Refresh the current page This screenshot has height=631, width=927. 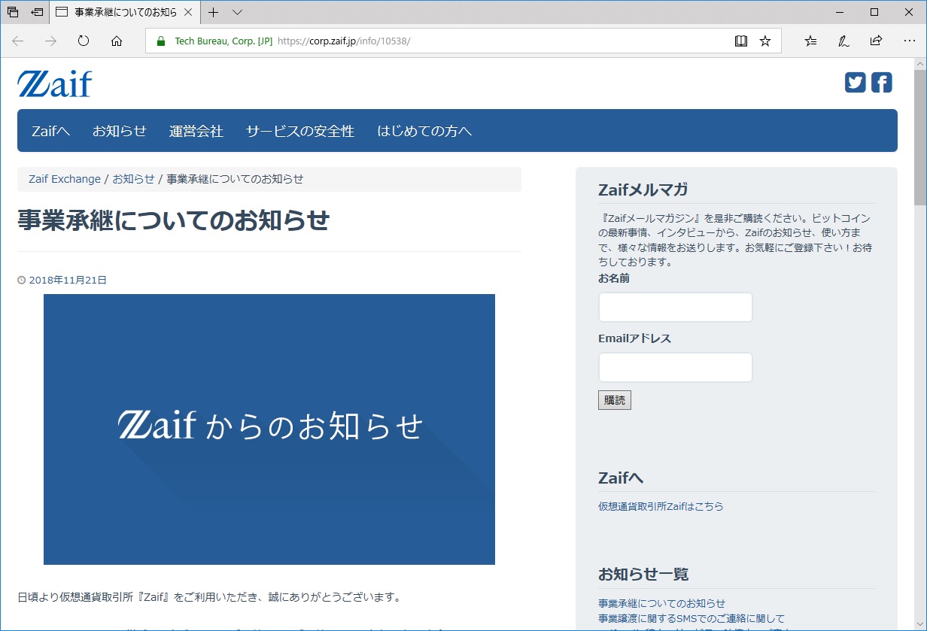pos(83,41)
